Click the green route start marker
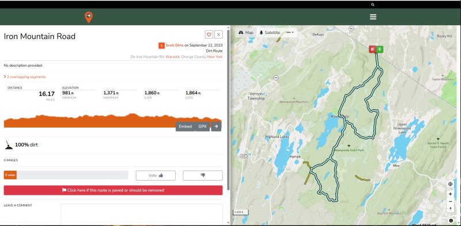Screen dimensions: 461x226 380,49
